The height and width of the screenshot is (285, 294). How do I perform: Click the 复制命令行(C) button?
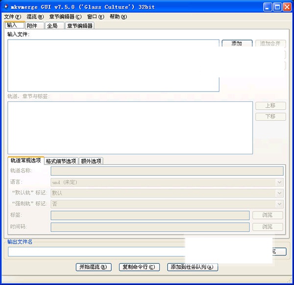(x=140, y=267)
